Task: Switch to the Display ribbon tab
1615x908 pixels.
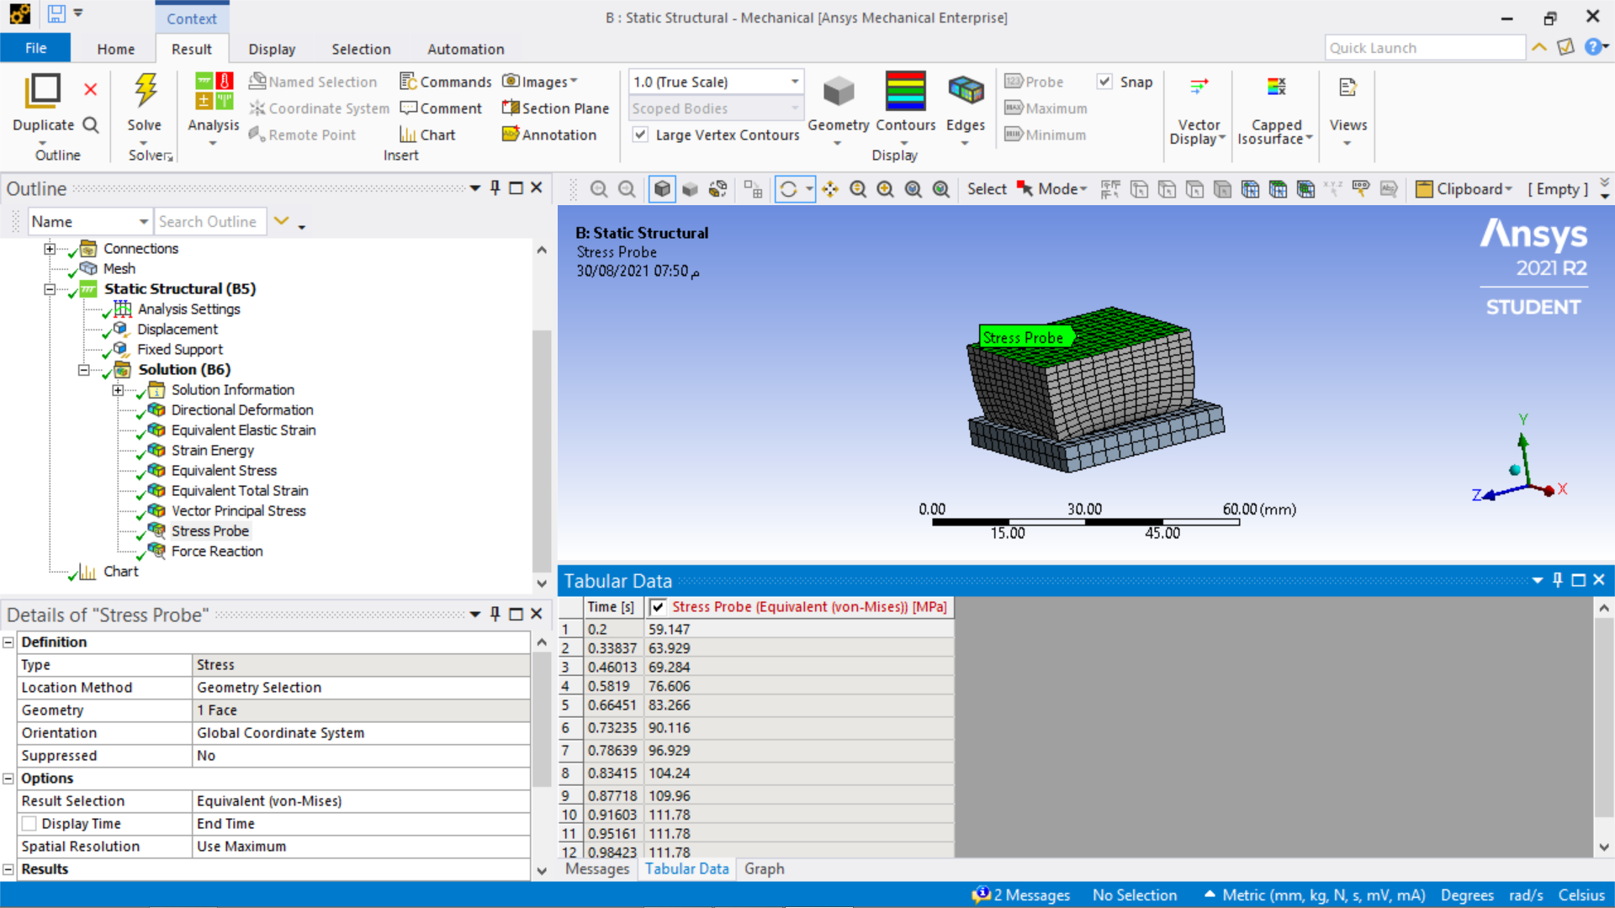Action: (272, 49)
